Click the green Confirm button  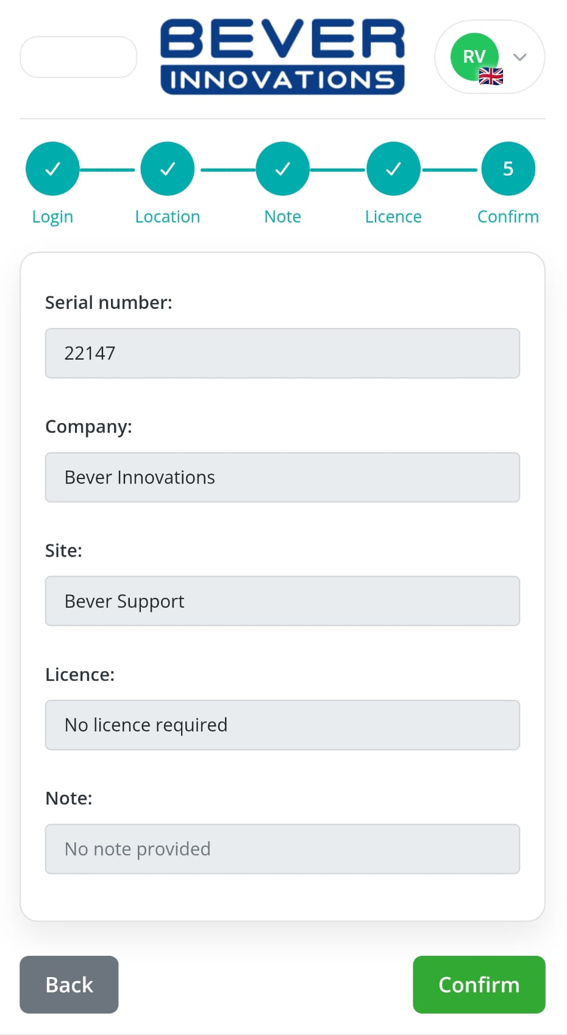[x=479, y=984]
